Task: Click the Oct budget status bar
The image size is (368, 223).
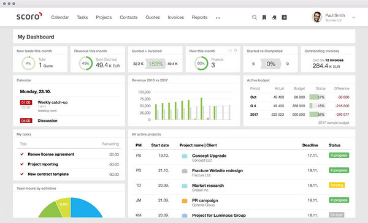Action: (x=317, y=97)
